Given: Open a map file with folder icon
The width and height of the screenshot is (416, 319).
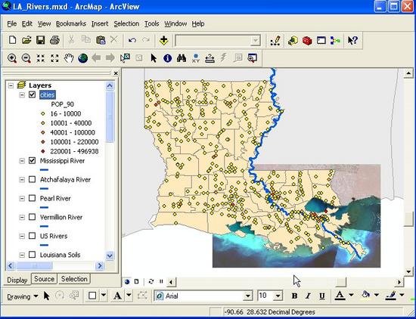Looking at the screenshot, I should tap(26, 40).
